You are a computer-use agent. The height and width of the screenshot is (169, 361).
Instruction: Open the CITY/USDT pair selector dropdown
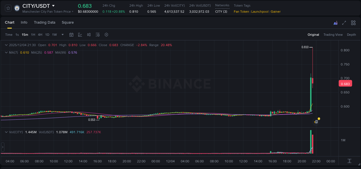click(x=53, y=5)
